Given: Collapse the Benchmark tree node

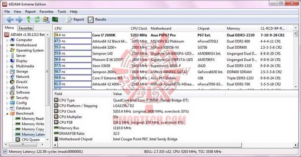Looking at the screenshot, I should (7, 114).
